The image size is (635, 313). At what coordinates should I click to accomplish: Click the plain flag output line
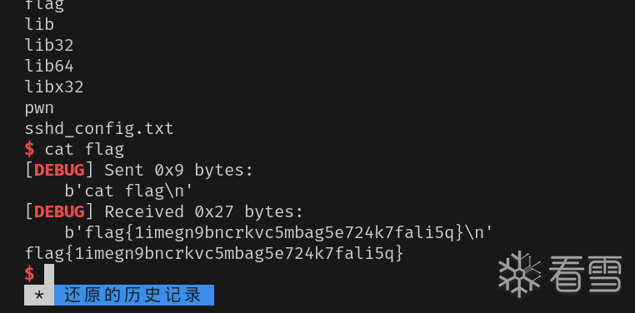point(214,254)
